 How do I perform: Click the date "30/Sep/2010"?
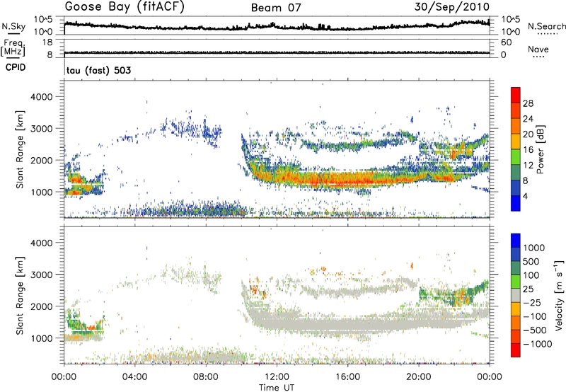click(x=452, y=7)
